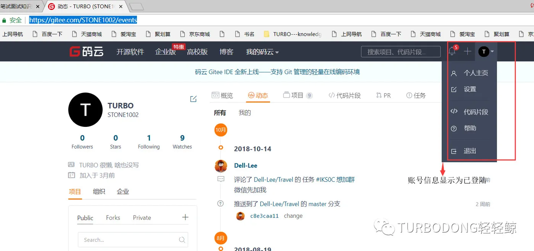This screenshot has height=251, width=534.
Task: Open commit c8e3caa11 link
Action: [x=264, y=216]
